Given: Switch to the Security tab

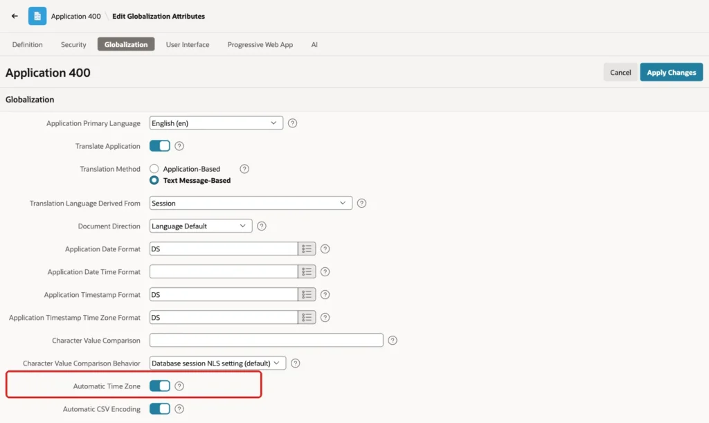Looking at the screenshot, I should pyautogui.click(x=73, y=44).
